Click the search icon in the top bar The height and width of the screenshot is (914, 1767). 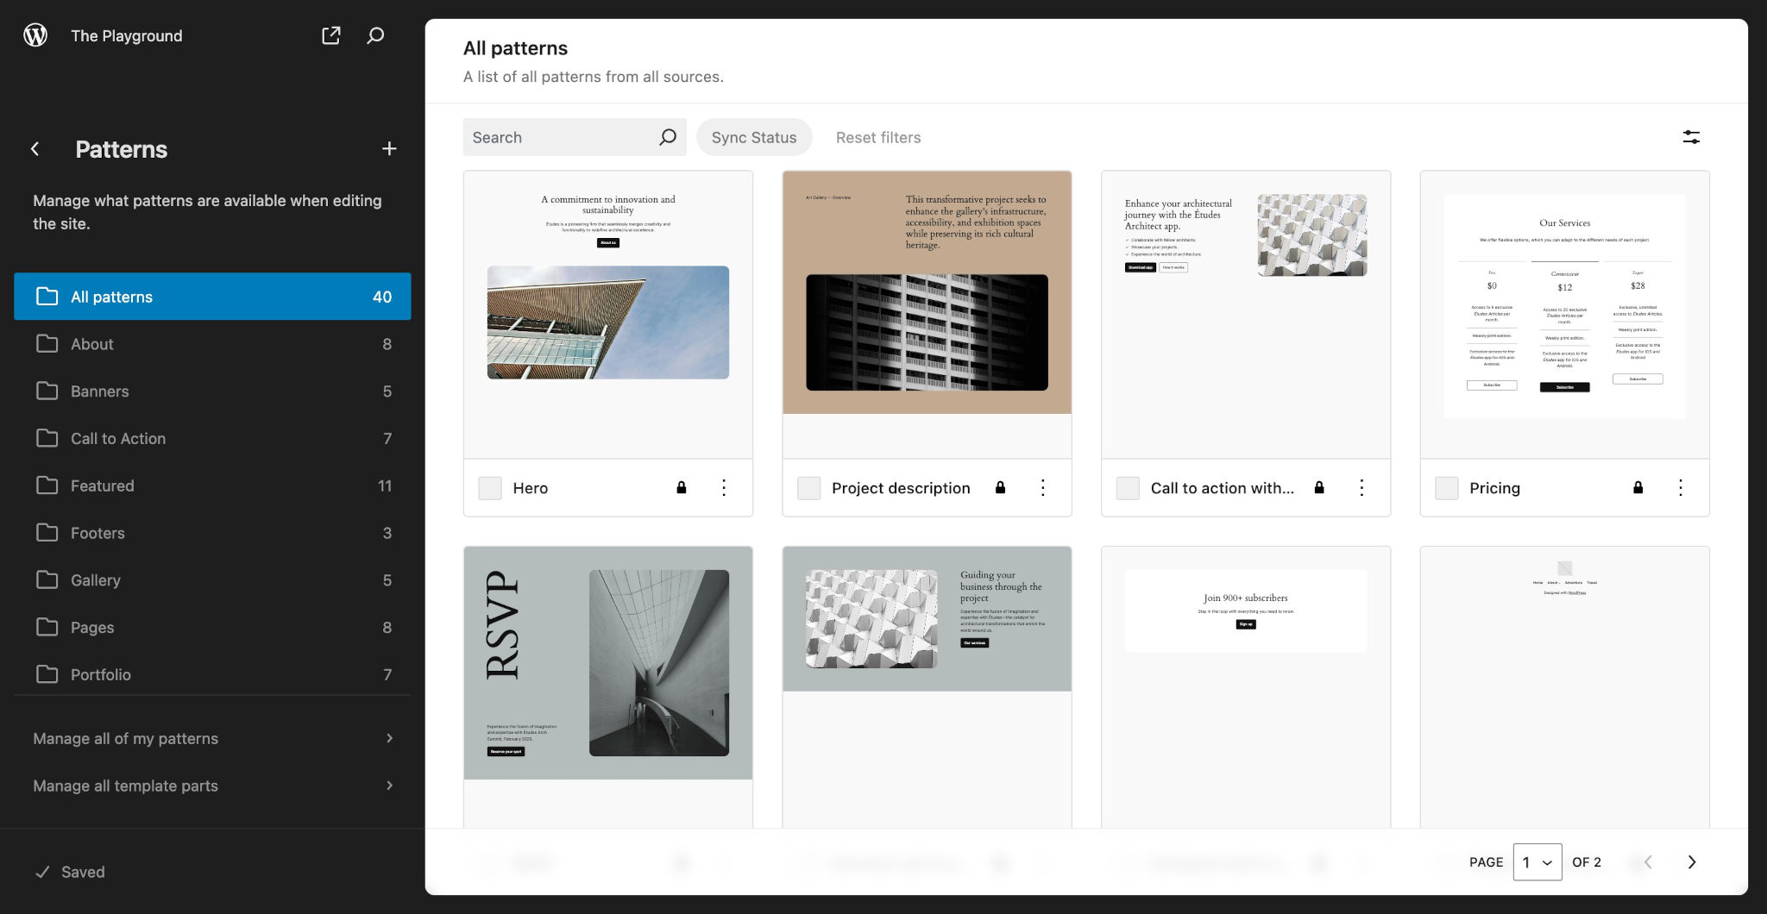click(x=375, y=35)
